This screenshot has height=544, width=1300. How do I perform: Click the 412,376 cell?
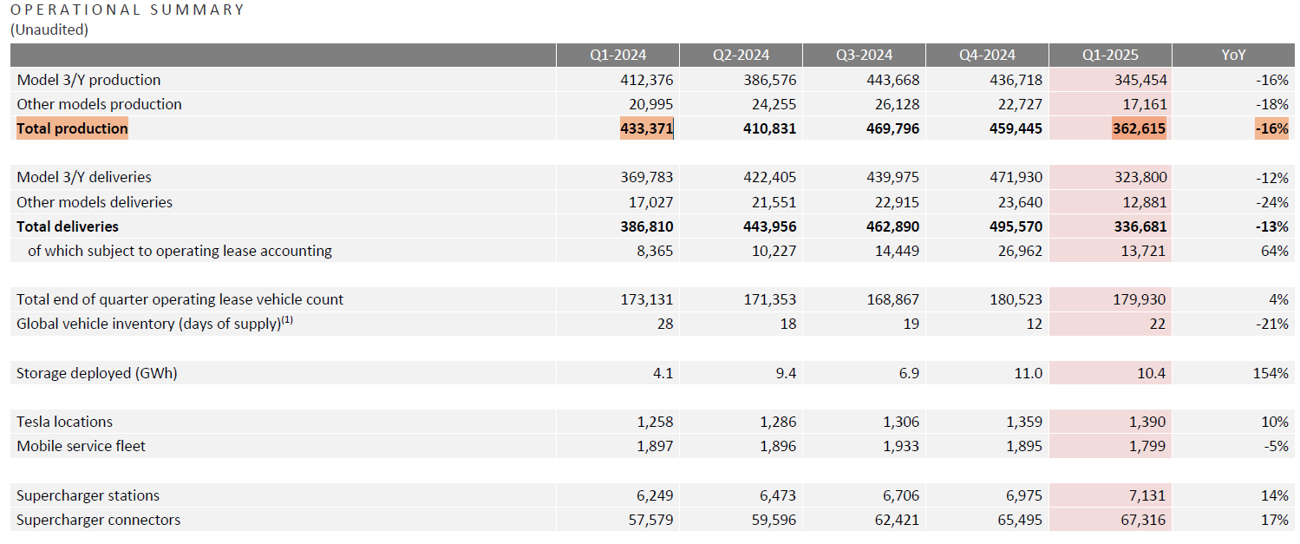(646, 80)
